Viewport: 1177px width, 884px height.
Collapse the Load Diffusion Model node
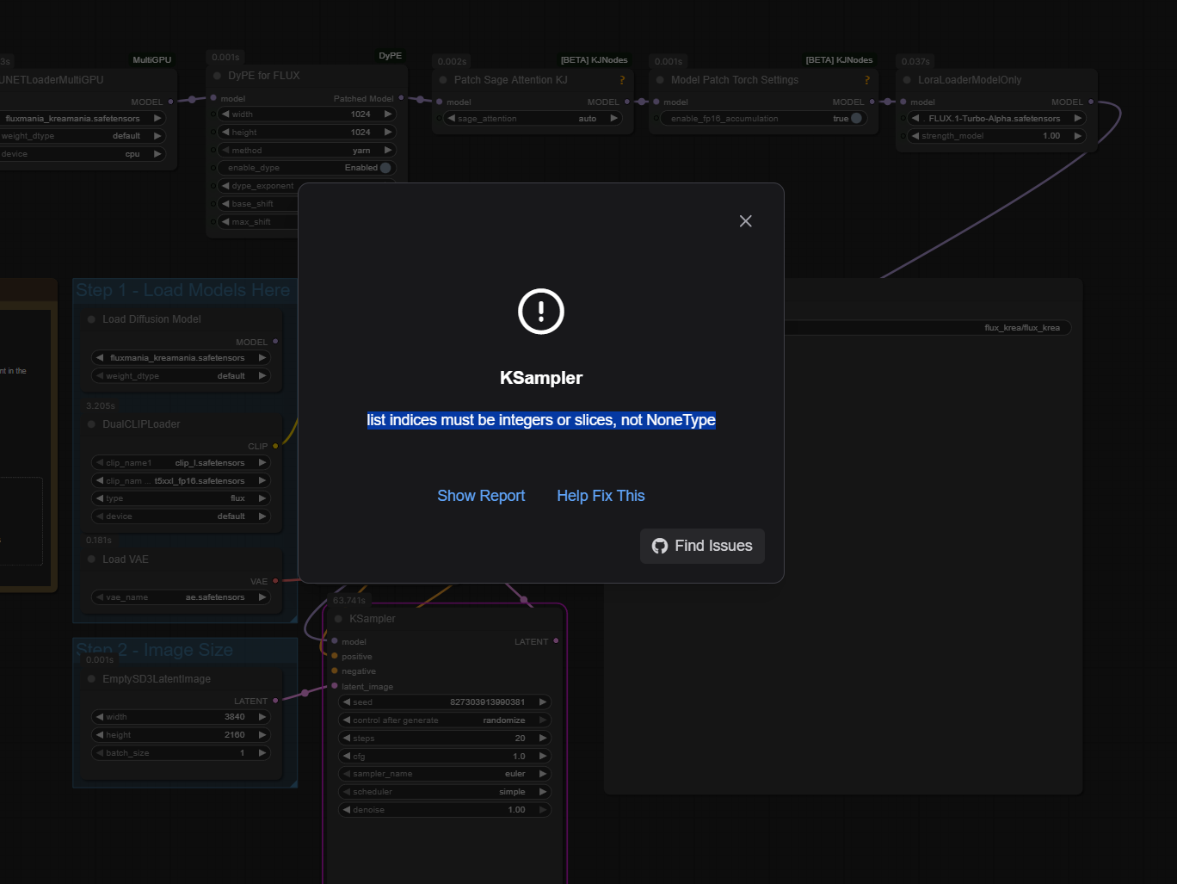pyautogui.click(x=91, y=319)
